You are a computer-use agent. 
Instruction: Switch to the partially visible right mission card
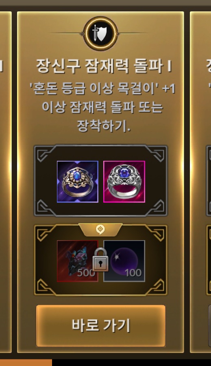(x=200, y=182)
